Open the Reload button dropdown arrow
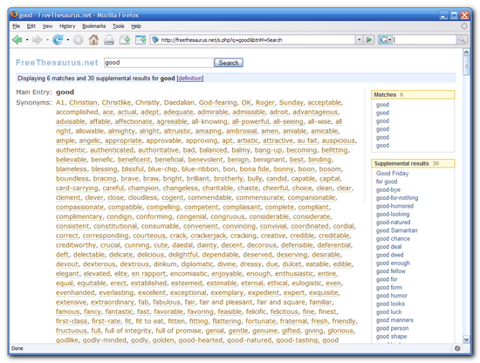The width and height of the screenshot is (480, 363). (68, 40)
